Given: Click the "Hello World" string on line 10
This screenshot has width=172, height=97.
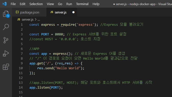Looking at the screenshot, I should point(68,68).
